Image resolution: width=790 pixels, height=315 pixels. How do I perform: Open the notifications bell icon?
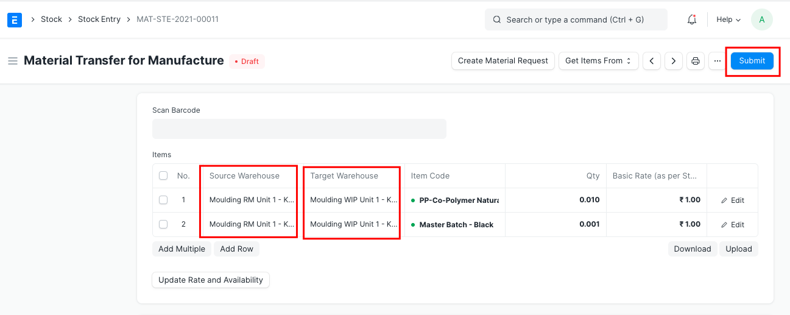pos(691,19)
